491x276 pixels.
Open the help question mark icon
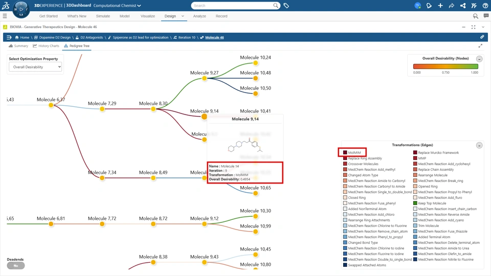(x=485, y=6)
